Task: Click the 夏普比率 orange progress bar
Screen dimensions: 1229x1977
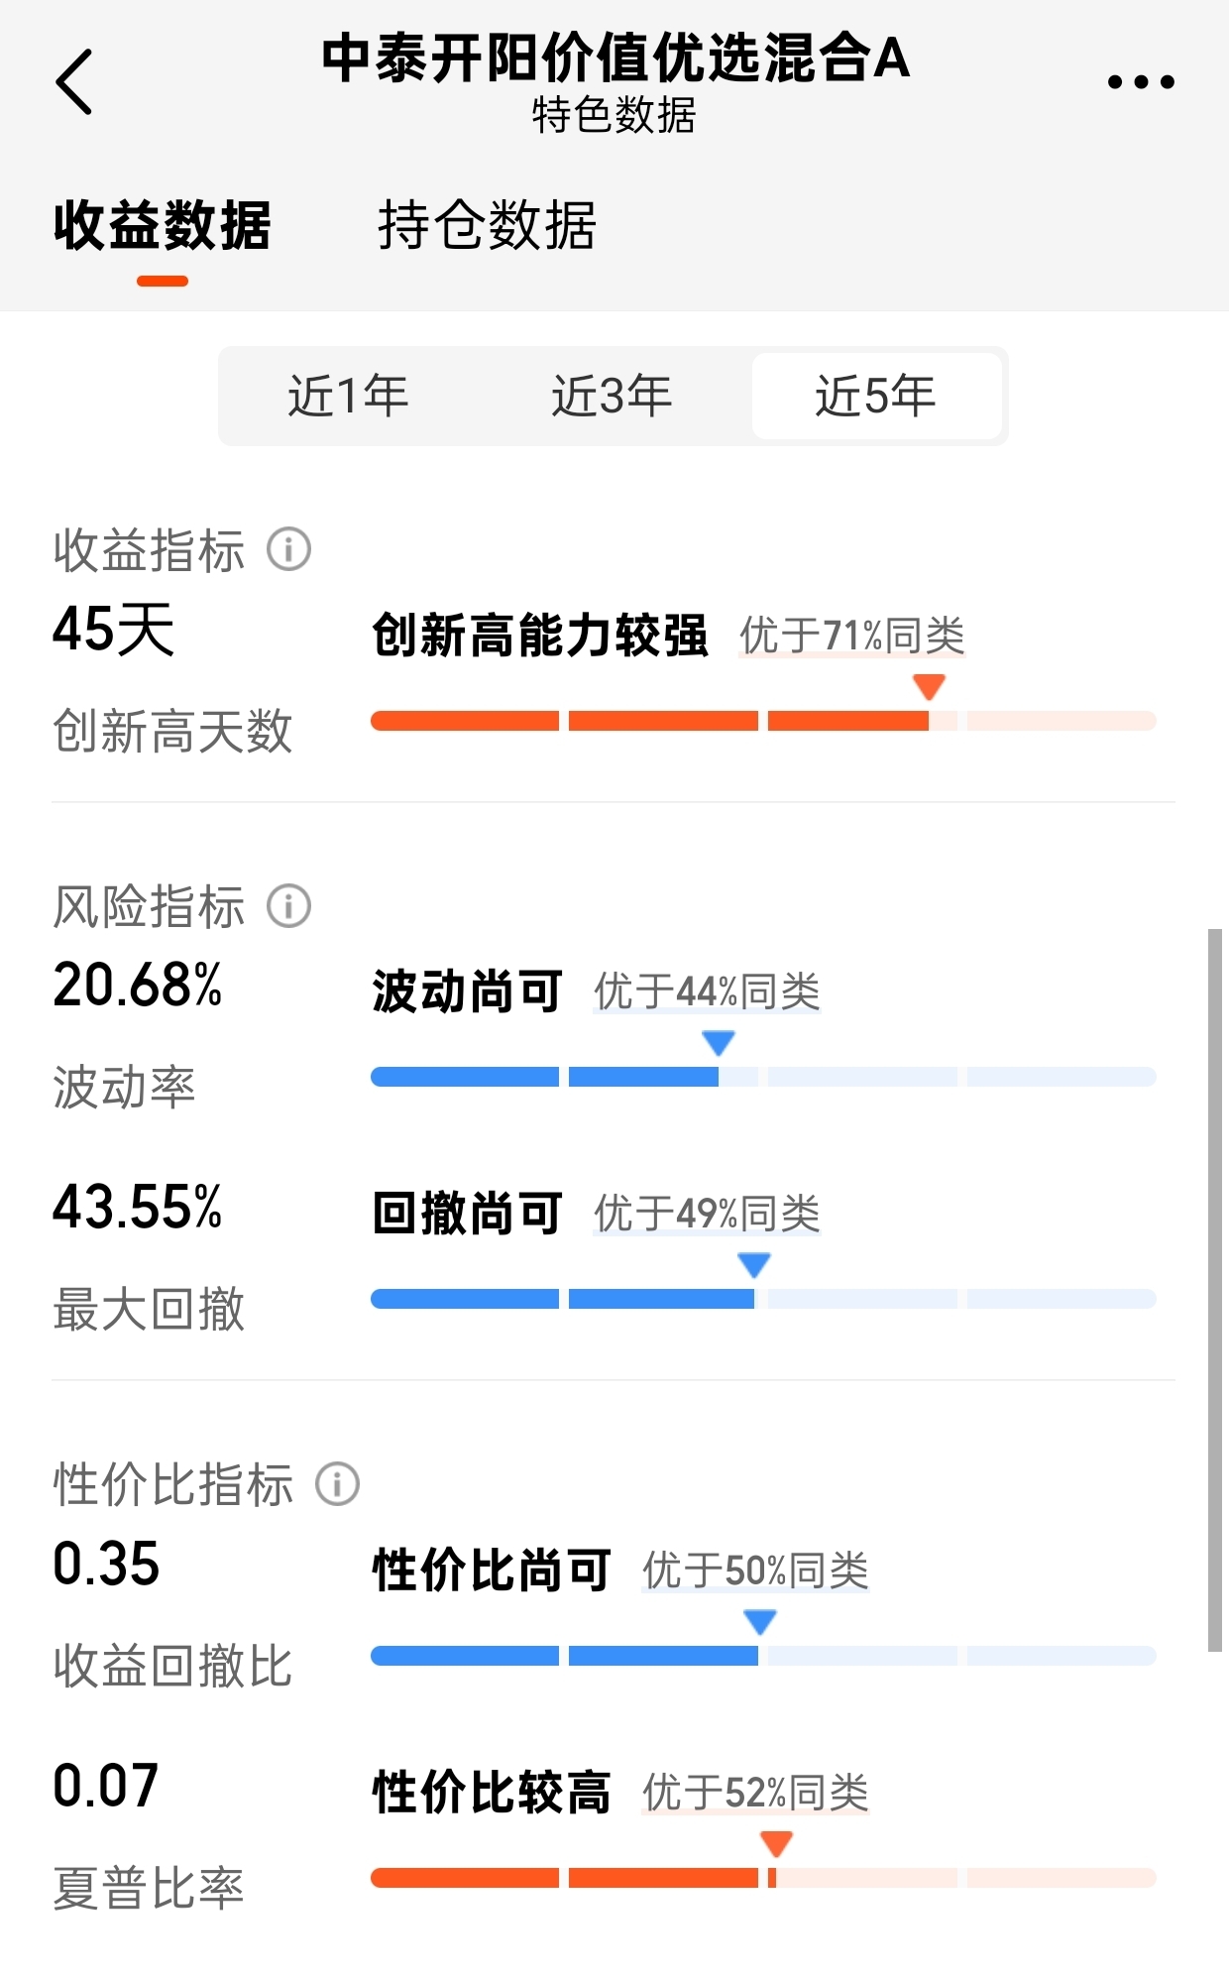Action: click(x=762, y=1877)
